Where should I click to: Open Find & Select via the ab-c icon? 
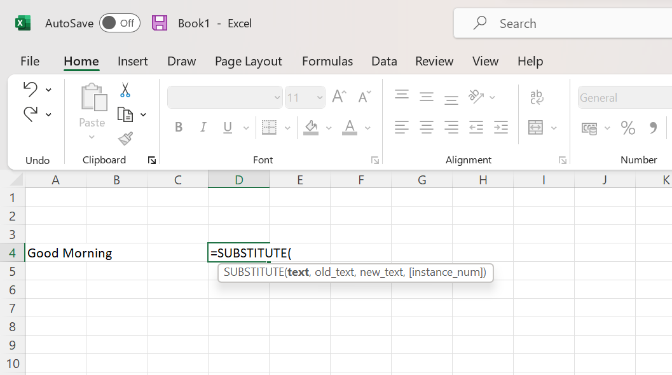pyautogui.click(x=537, y=97)
